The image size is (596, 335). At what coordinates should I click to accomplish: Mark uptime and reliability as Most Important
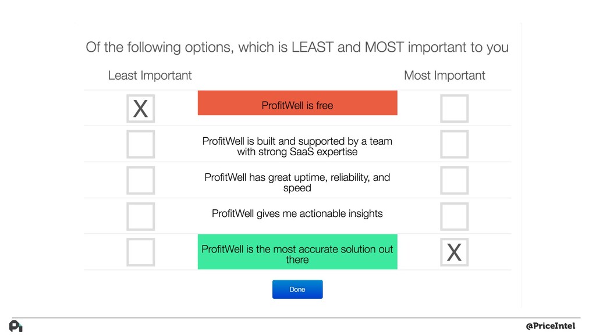(x=454, y=180)
